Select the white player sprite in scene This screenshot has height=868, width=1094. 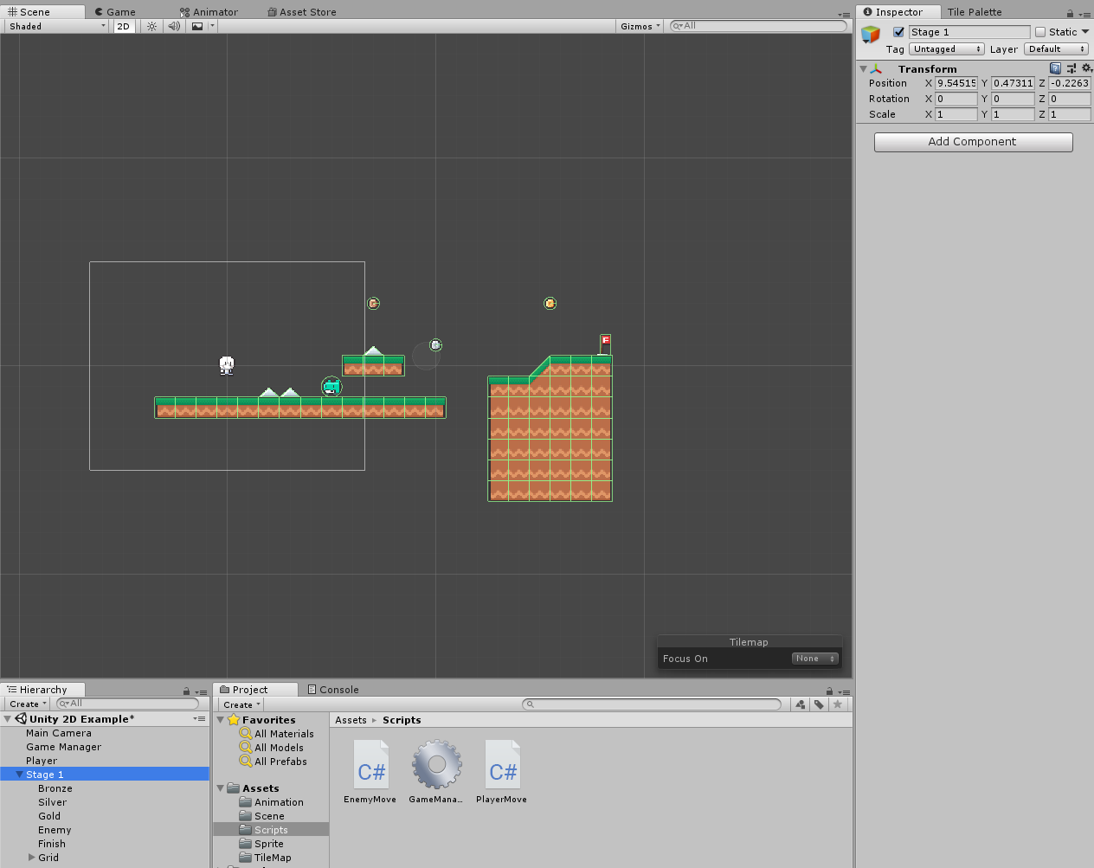pos(227,365)
